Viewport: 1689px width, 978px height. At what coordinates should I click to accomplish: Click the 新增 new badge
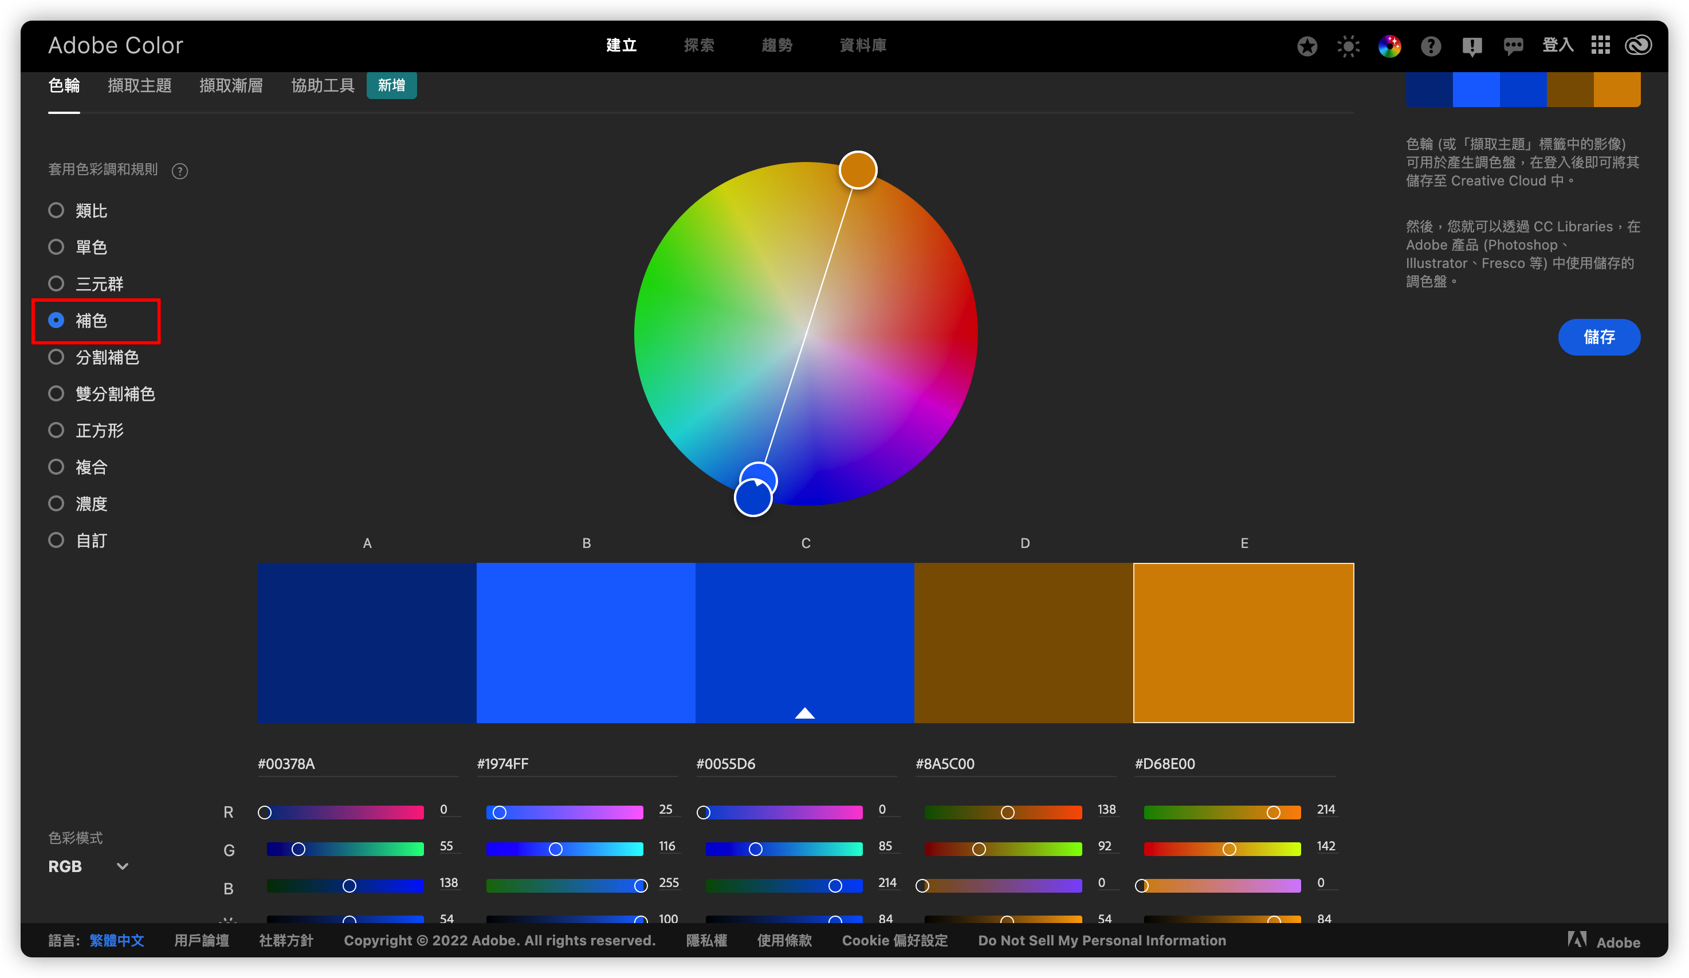click(x=391, y=85)
